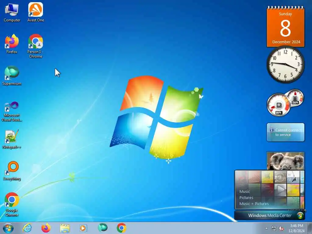
Task: Click the orange calendar gadget
Action: coord(285,27)
